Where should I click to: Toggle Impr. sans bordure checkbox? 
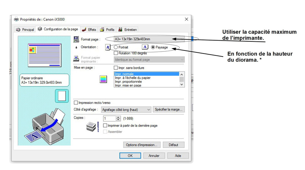tap(116, 68)
